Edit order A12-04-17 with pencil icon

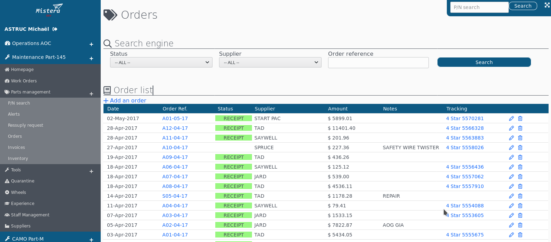[511, 128]
